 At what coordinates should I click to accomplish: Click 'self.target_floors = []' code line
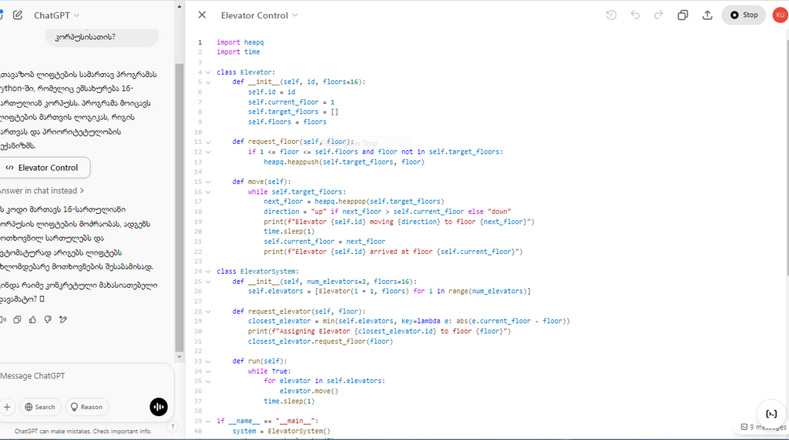[293, 112]
